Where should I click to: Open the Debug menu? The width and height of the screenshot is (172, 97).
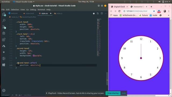(33, 10)
